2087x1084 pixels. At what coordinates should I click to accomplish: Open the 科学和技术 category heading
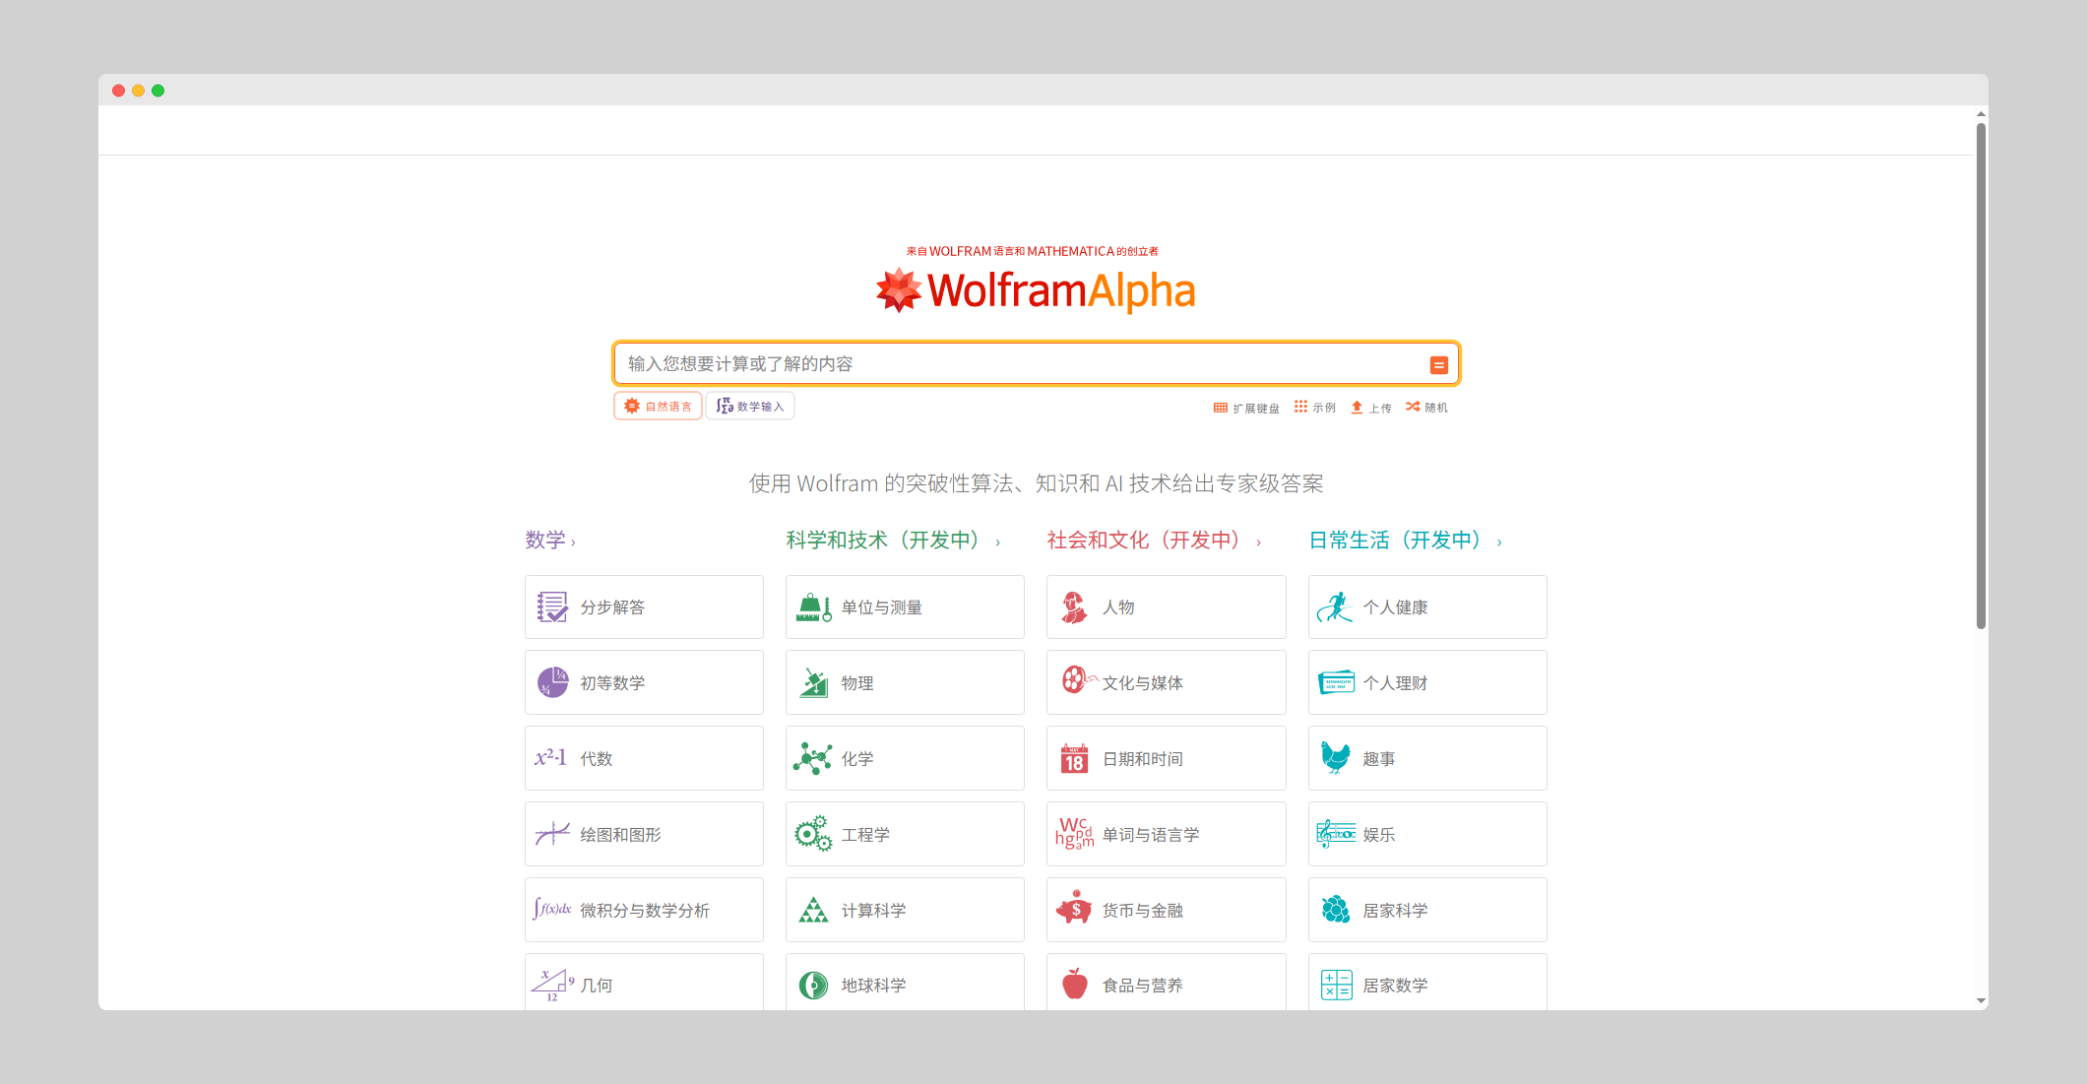893,541
